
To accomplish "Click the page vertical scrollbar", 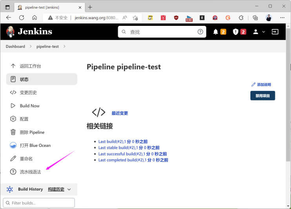I will click(288, 94).
